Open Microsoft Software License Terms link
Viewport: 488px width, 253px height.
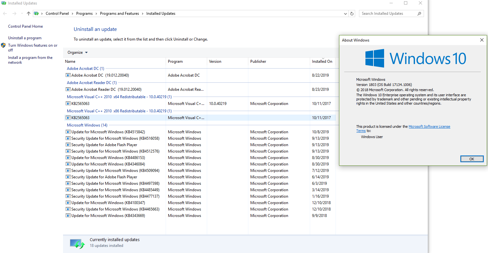click(403, 129)
